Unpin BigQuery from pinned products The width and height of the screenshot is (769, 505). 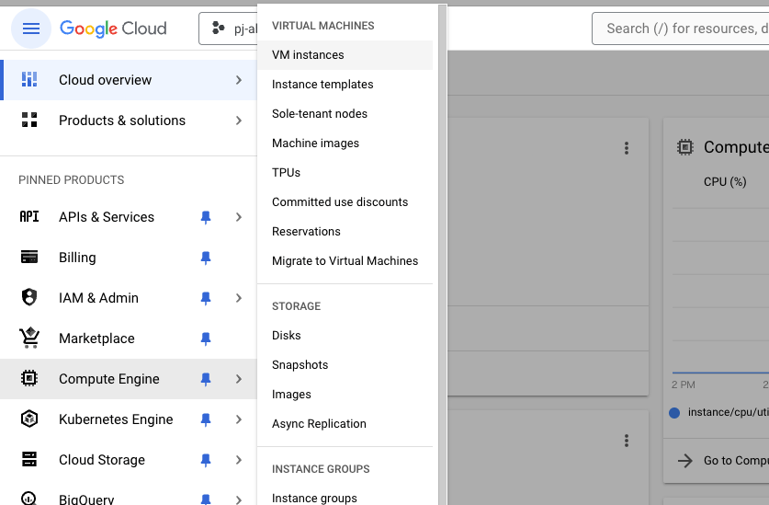(206, 499)
